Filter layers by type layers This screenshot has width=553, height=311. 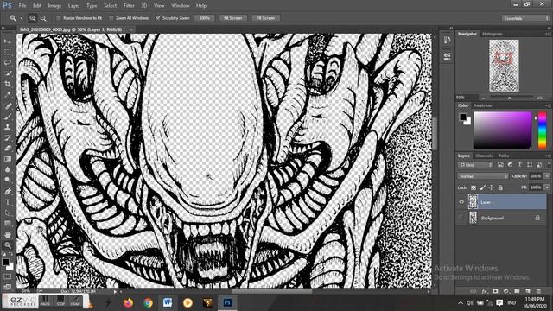[519, 165]
